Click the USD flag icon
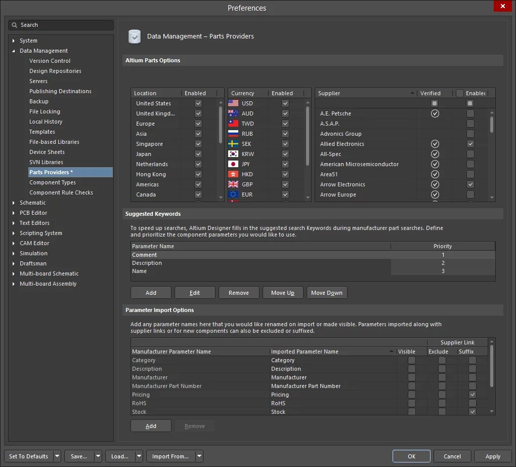The width and height of the screenshot is (516, 467). click(x=233, y=103)
